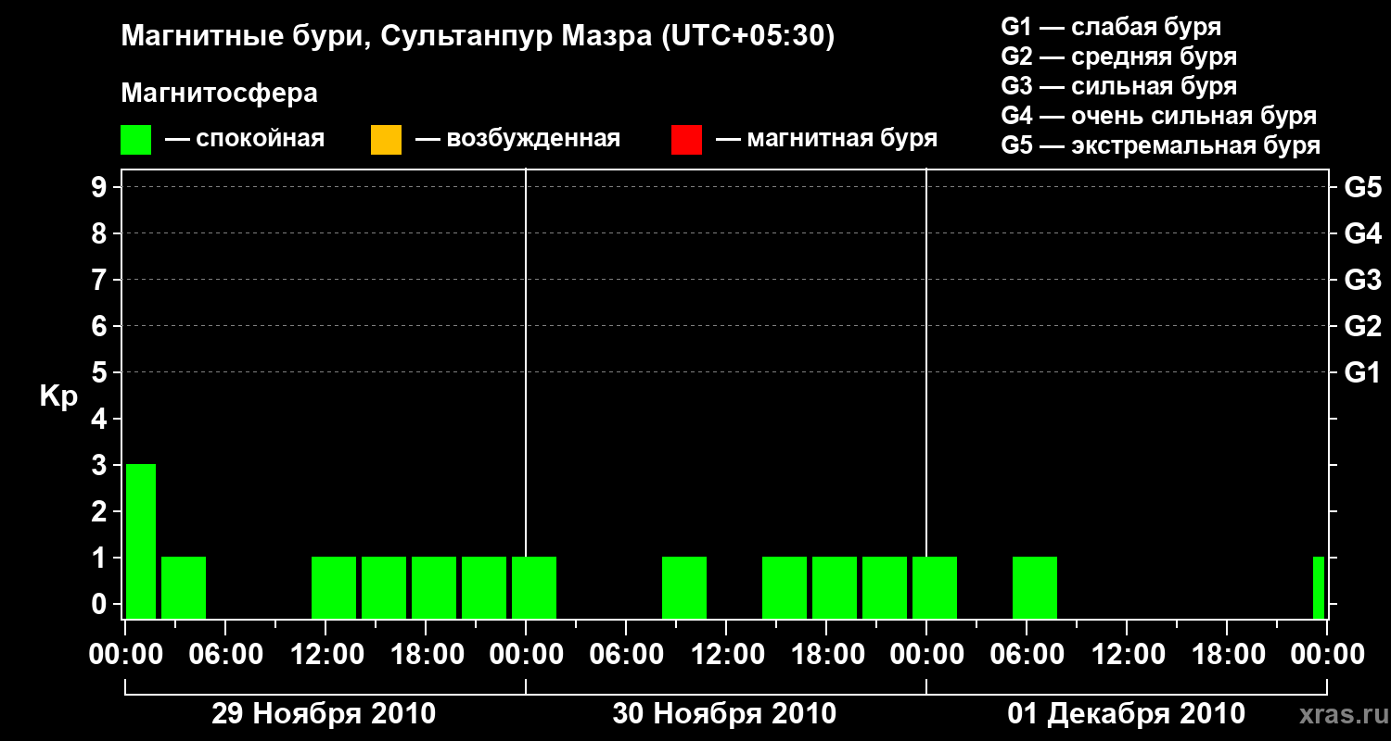Click the "06:00" time label for 30 Ноября

[x=626, y=655]
